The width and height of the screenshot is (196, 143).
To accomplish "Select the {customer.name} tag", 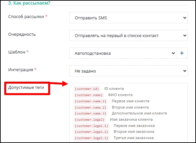I will (88, 95).
